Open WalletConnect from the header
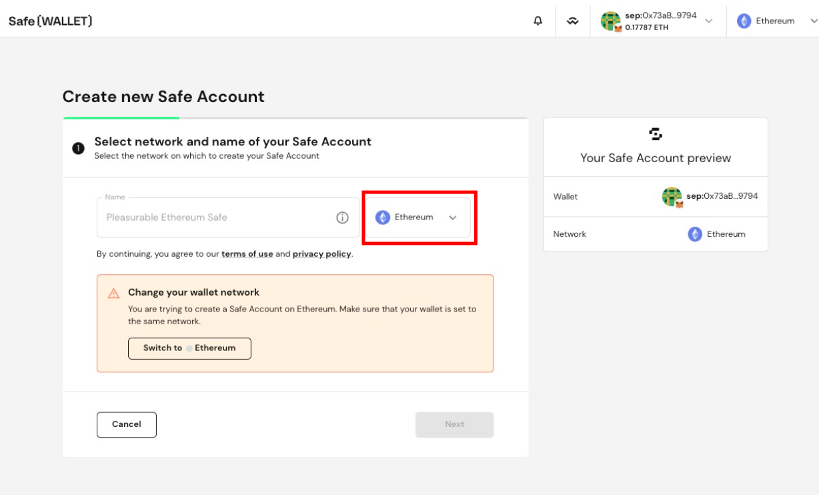The height and width of the screenshot is (495, 819). (573, 21)
